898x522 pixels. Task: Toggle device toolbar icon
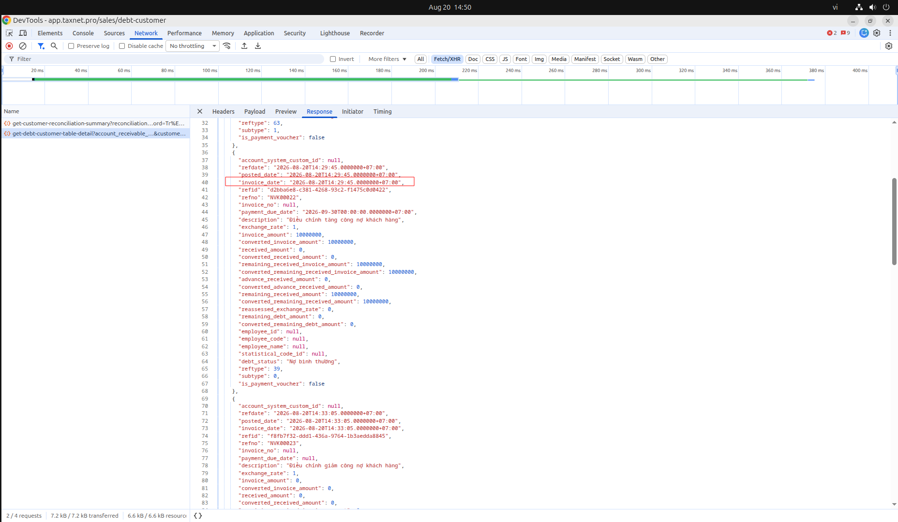click(23, 33)
